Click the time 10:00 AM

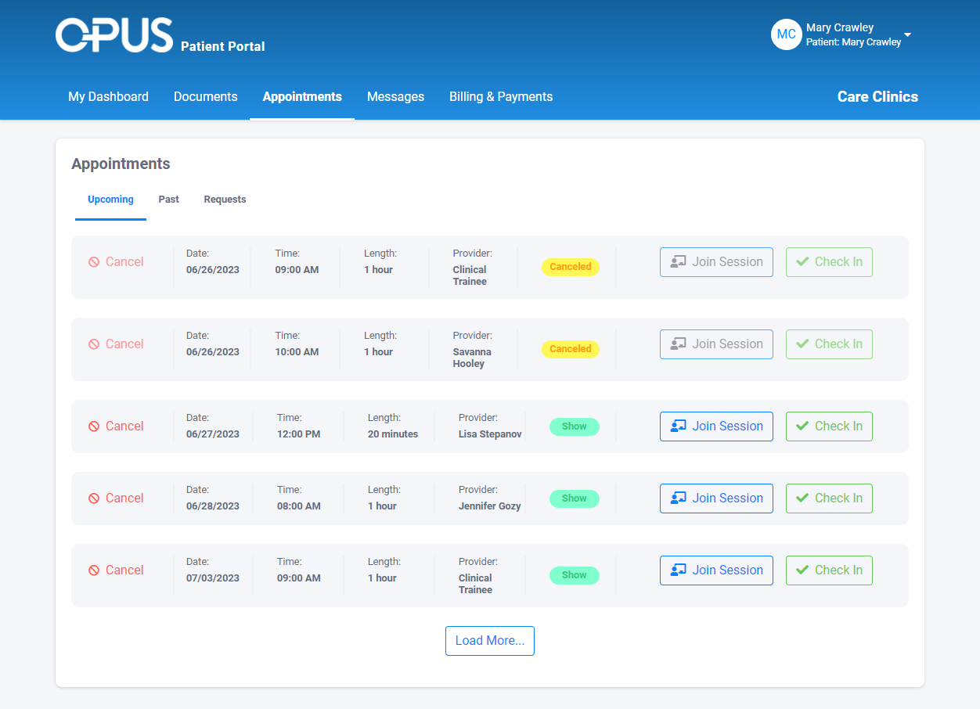pyautogui.click(x=297, y=352)
